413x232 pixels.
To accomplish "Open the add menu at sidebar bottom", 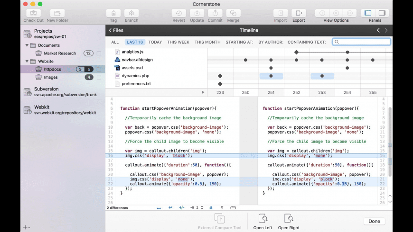I will 27,227.
